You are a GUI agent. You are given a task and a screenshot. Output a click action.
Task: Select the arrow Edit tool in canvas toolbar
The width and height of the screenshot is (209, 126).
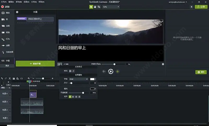[91, 7]
